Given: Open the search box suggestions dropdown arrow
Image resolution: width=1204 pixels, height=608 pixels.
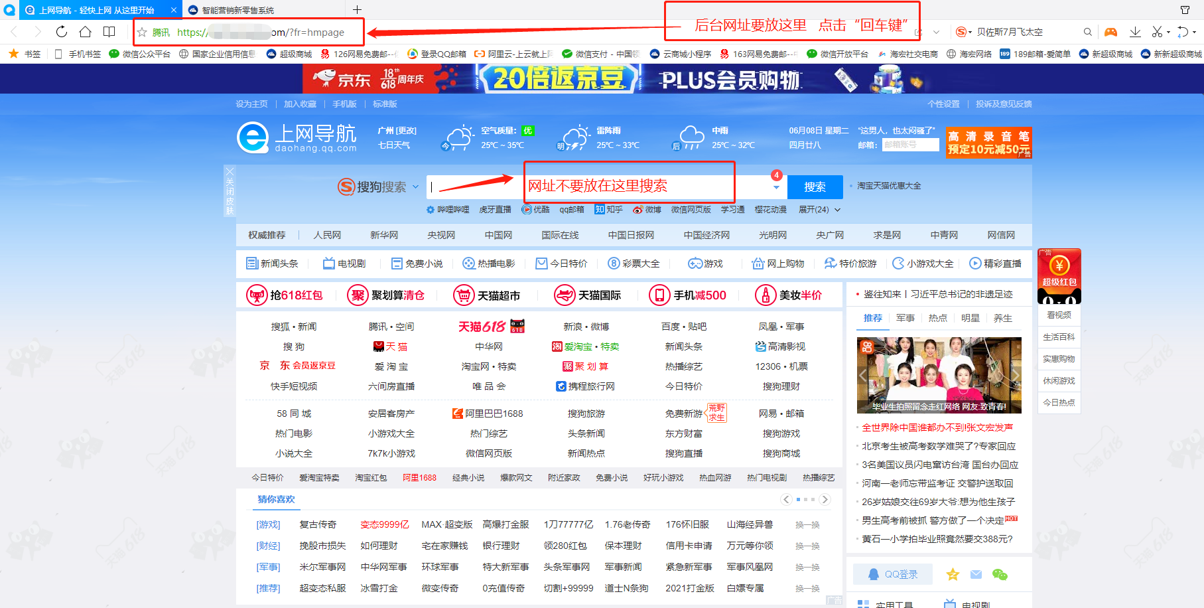Looking at the screenshot, I should [x=776, y=187].
